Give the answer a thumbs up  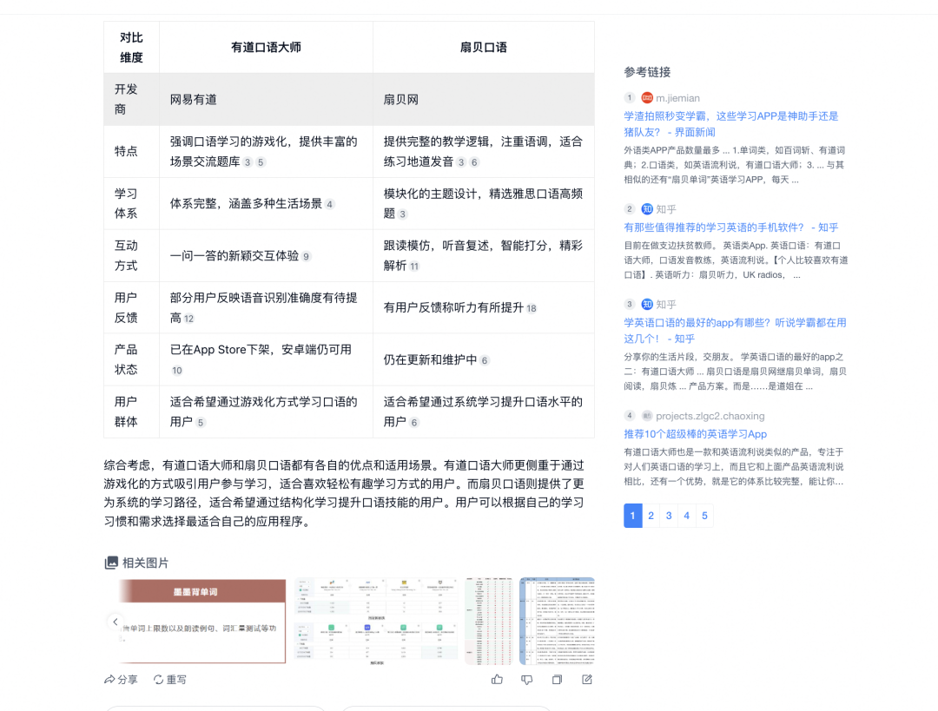tap(497, 679)
